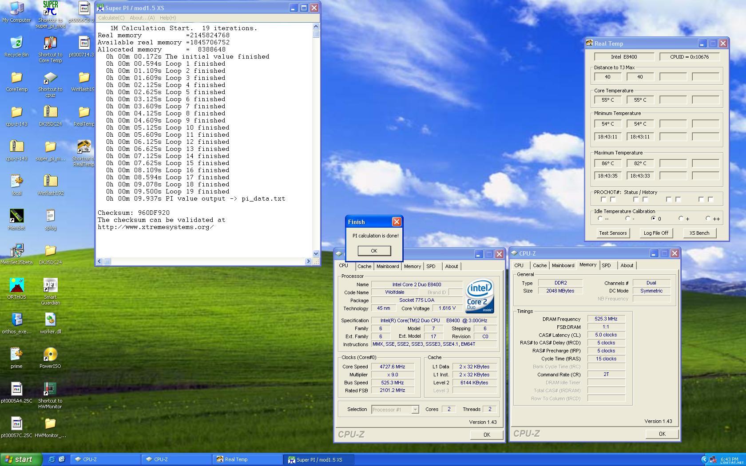Launch the Shortcut to Core Temp icon
The width and height of the screenshot is (746, 466).
[x=50, y=49]
